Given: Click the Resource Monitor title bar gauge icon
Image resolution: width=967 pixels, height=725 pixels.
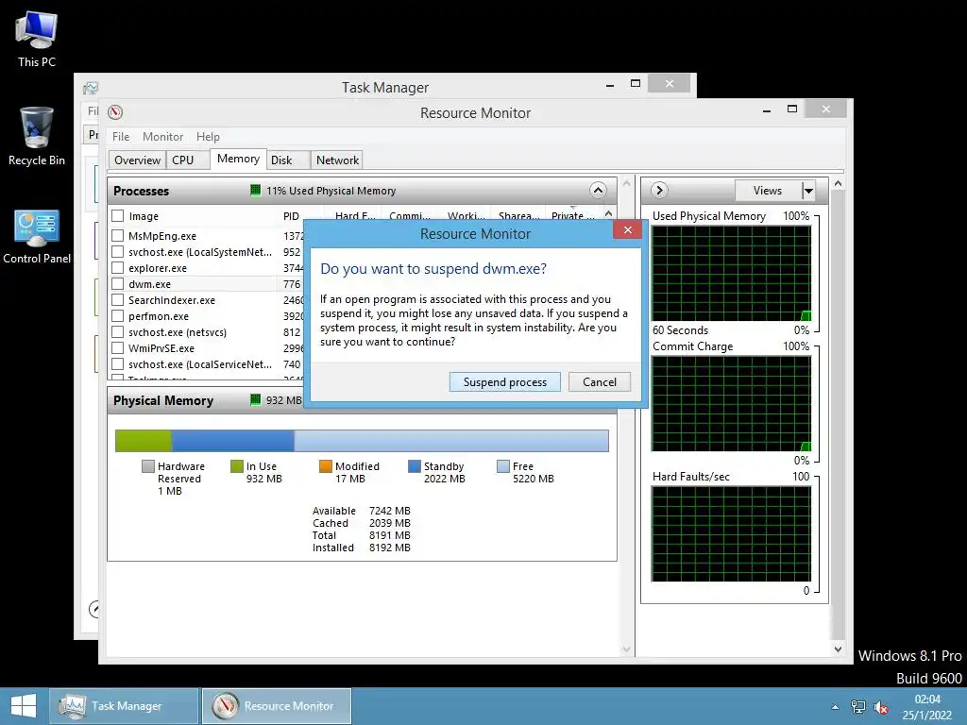Looking at the screenshot, I should click(x=115, y=112).
